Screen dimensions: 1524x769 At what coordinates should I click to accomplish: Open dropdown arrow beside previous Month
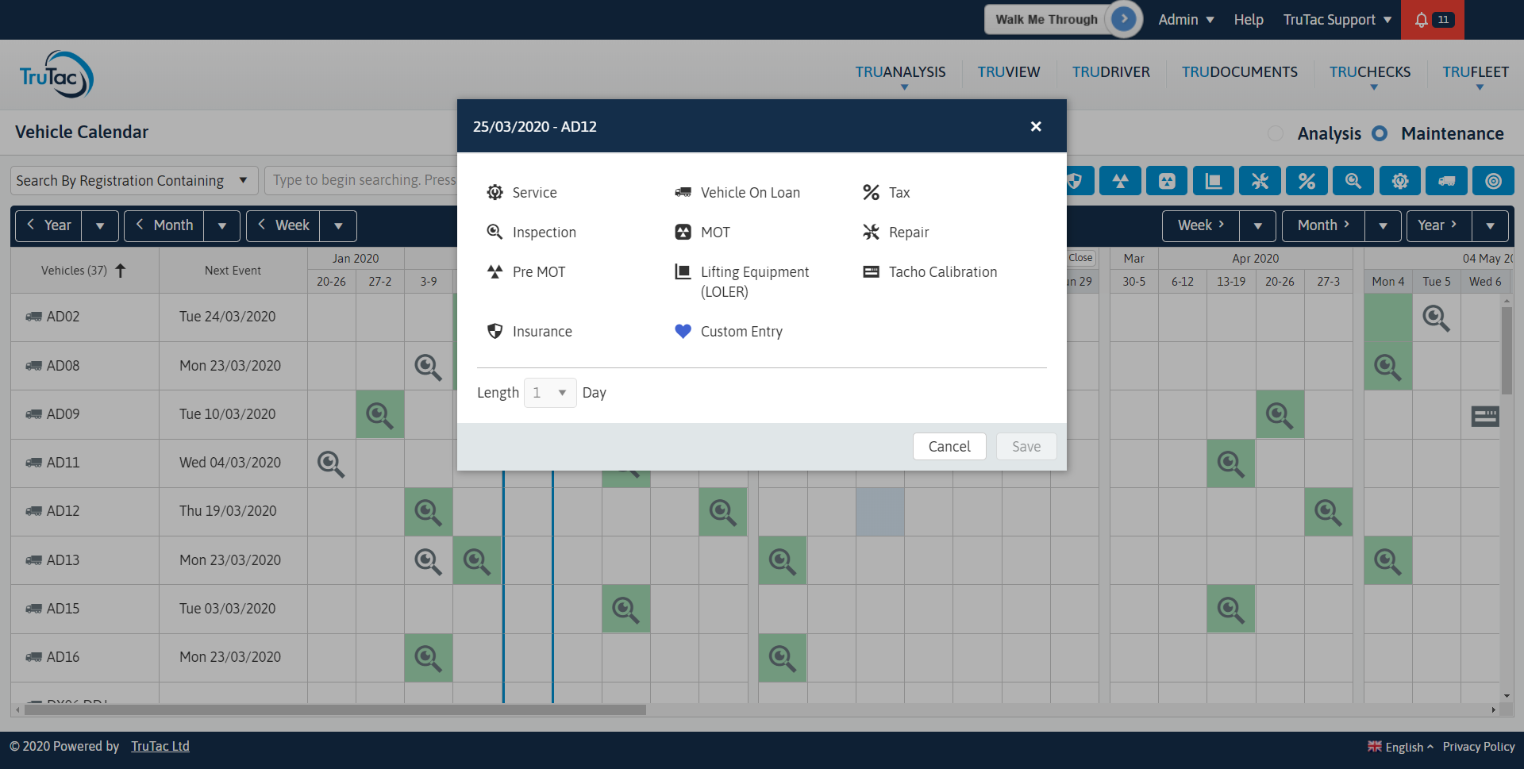[x=222, y=226]
